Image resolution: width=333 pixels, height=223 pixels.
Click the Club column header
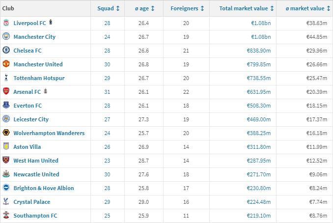click(9, 8)
